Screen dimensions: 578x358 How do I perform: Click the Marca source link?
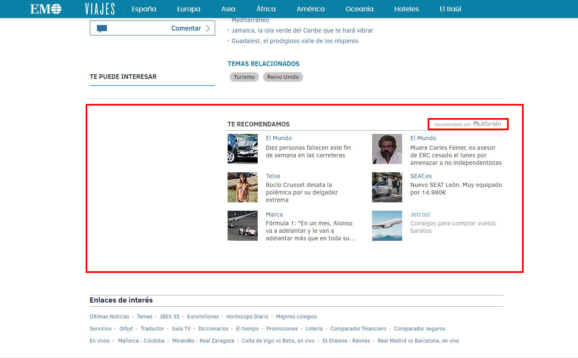click(x=274, y=214)
